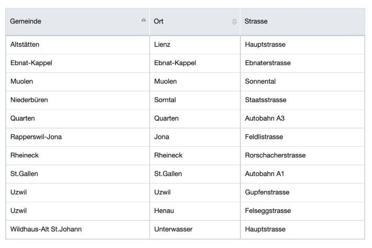Select the Gupfenstrasse cell
The image size is (372, 248).
pyautogui.click(x=302, y=193)
